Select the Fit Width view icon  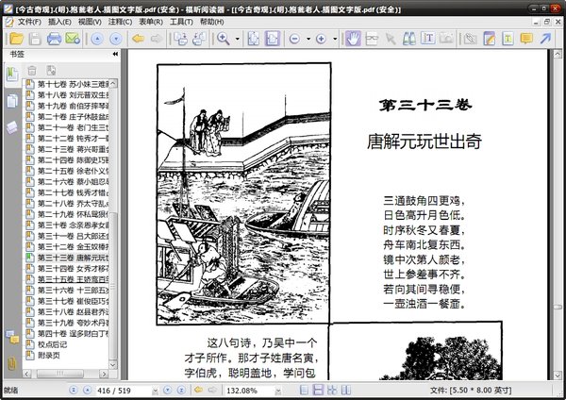(273, 39)
